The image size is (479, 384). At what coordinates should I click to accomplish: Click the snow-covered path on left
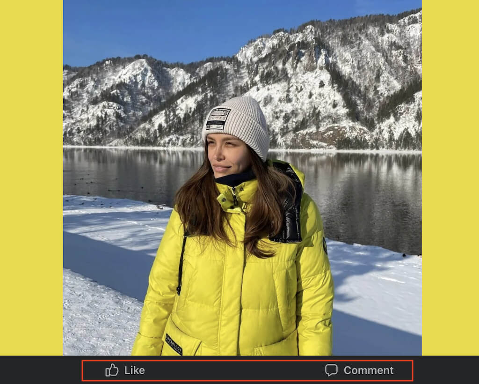point(98,315)
